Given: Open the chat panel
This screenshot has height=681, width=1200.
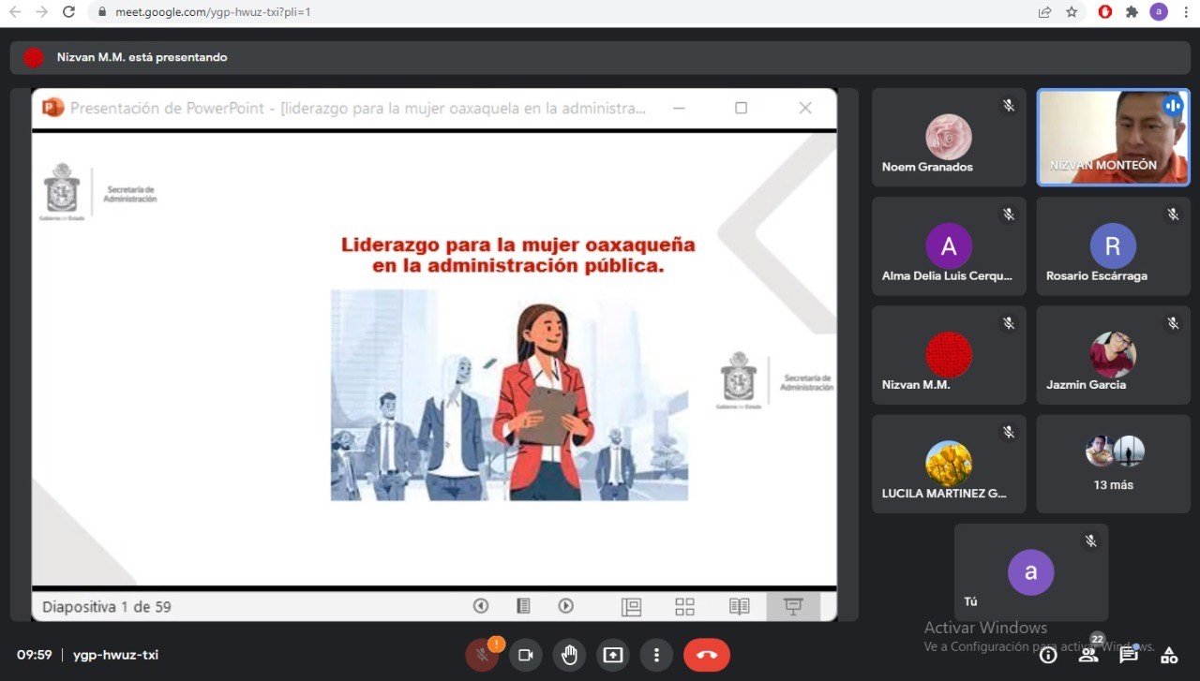Looking at the screenshot, I should (1129, 655).
